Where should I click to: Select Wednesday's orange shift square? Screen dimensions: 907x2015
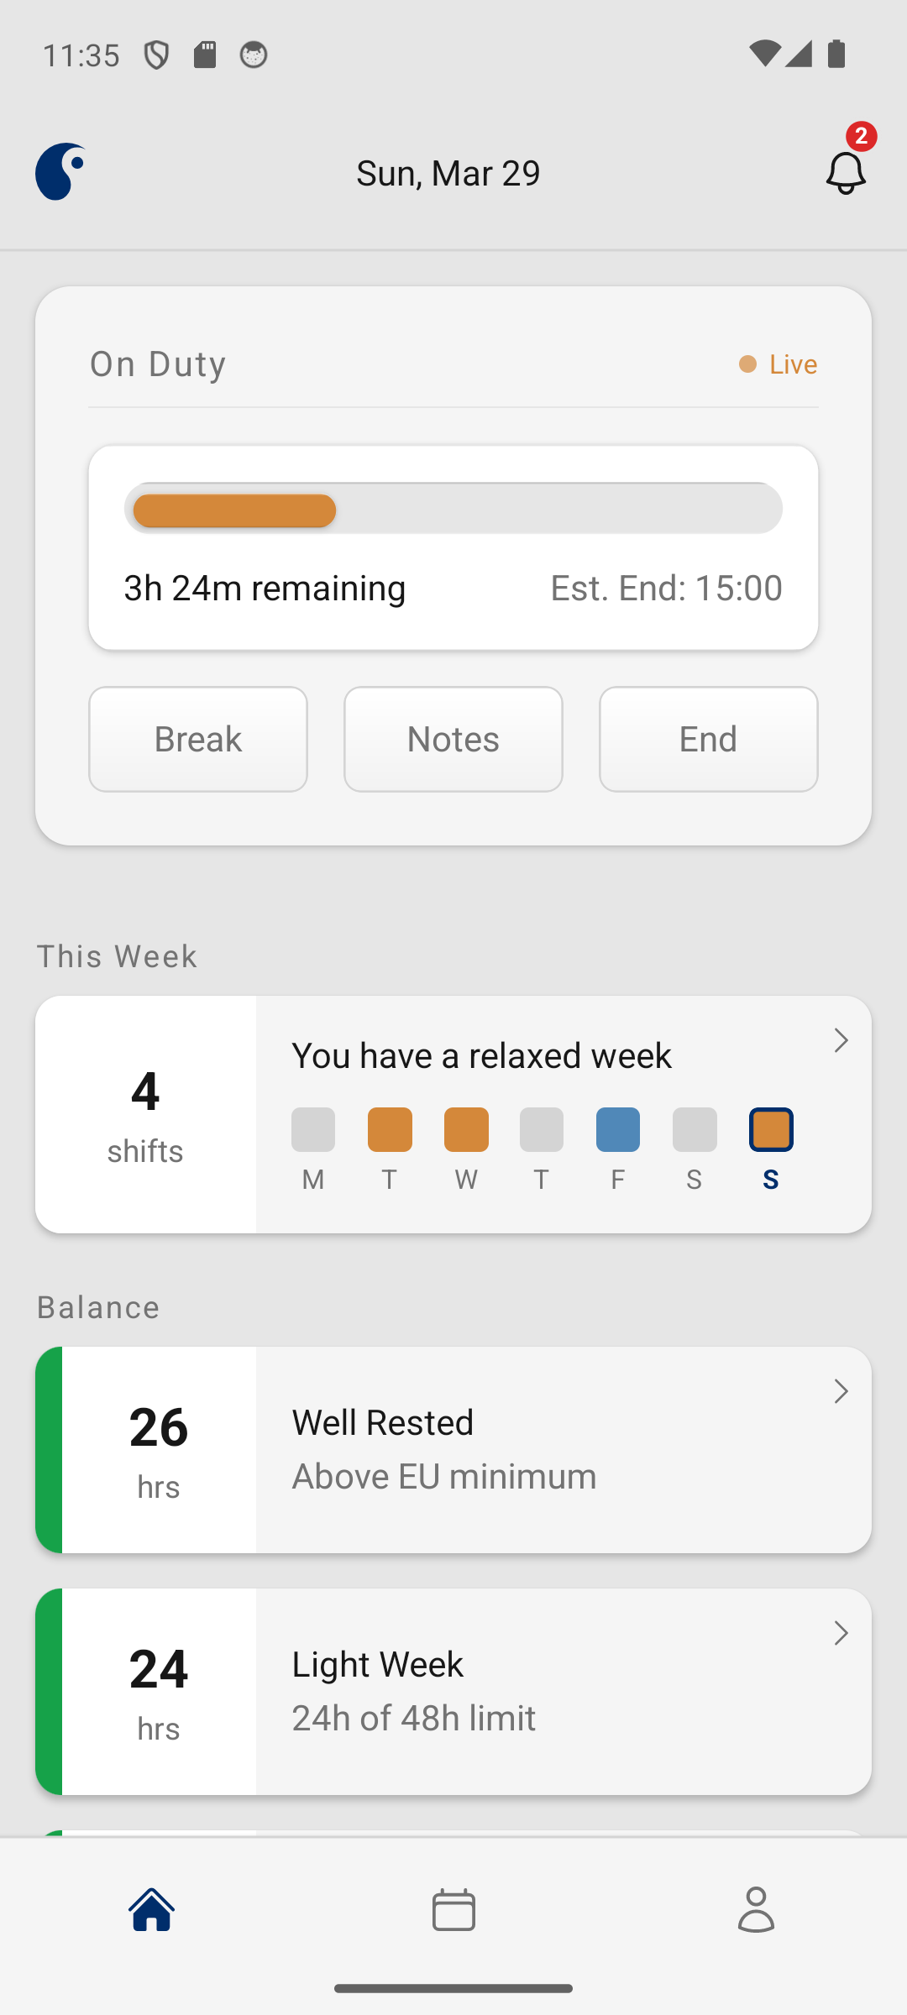point(466,1130)
